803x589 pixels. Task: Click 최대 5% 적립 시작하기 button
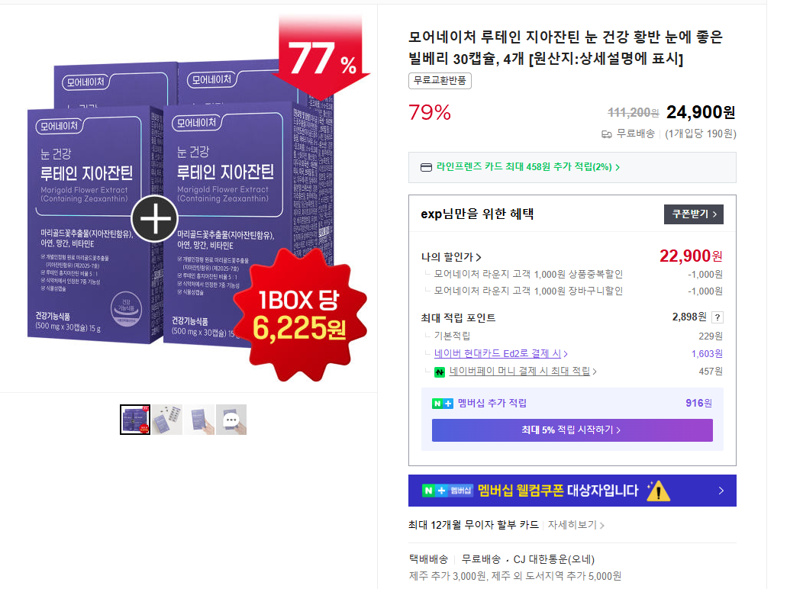(x=572, y=430)
